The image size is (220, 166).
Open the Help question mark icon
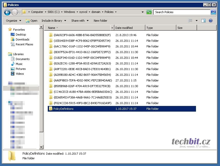pos(211,21)
